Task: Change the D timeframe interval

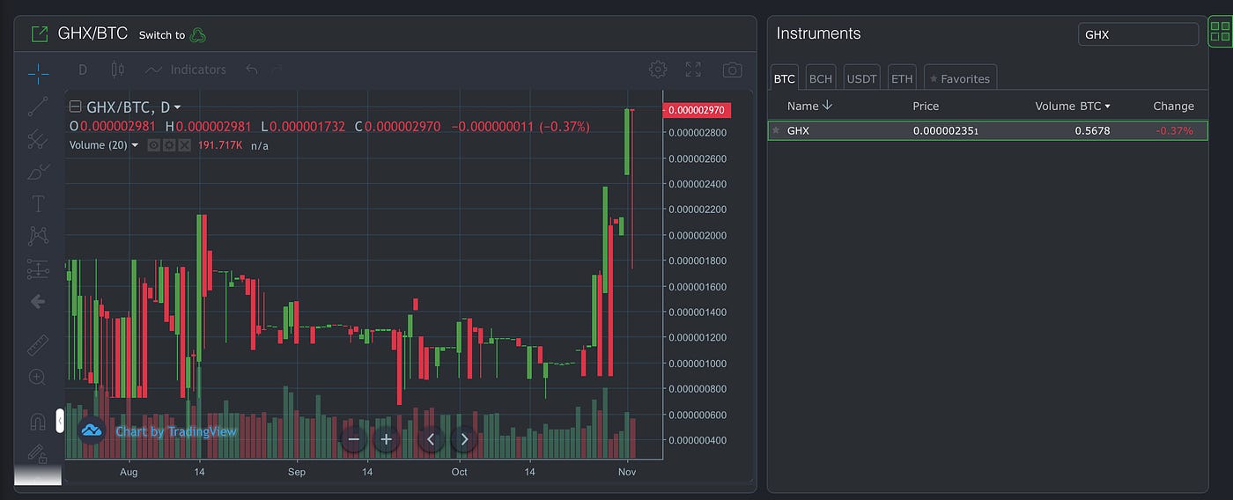Action: (x=83, y=70)
